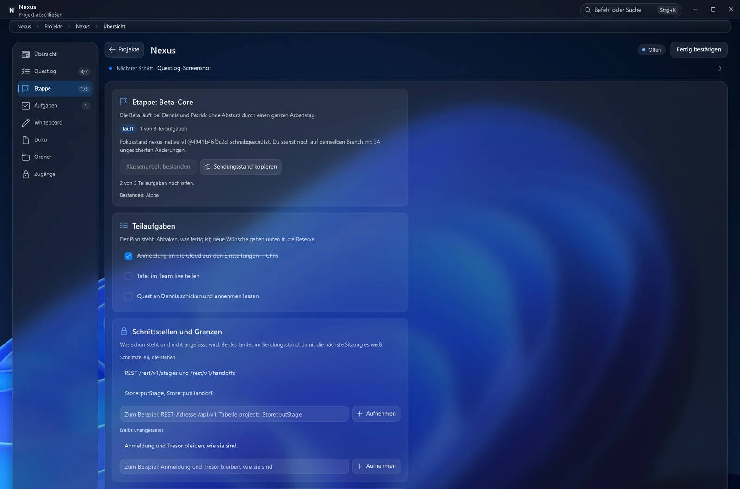The width and height of the screenshot is (740, 489).
Task: Check Tafel im Team live teilen
Action: pyautogui.click(x=129, y=276)
